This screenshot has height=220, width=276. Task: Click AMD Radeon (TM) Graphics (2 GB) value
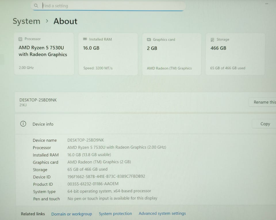tap(99, 162)
